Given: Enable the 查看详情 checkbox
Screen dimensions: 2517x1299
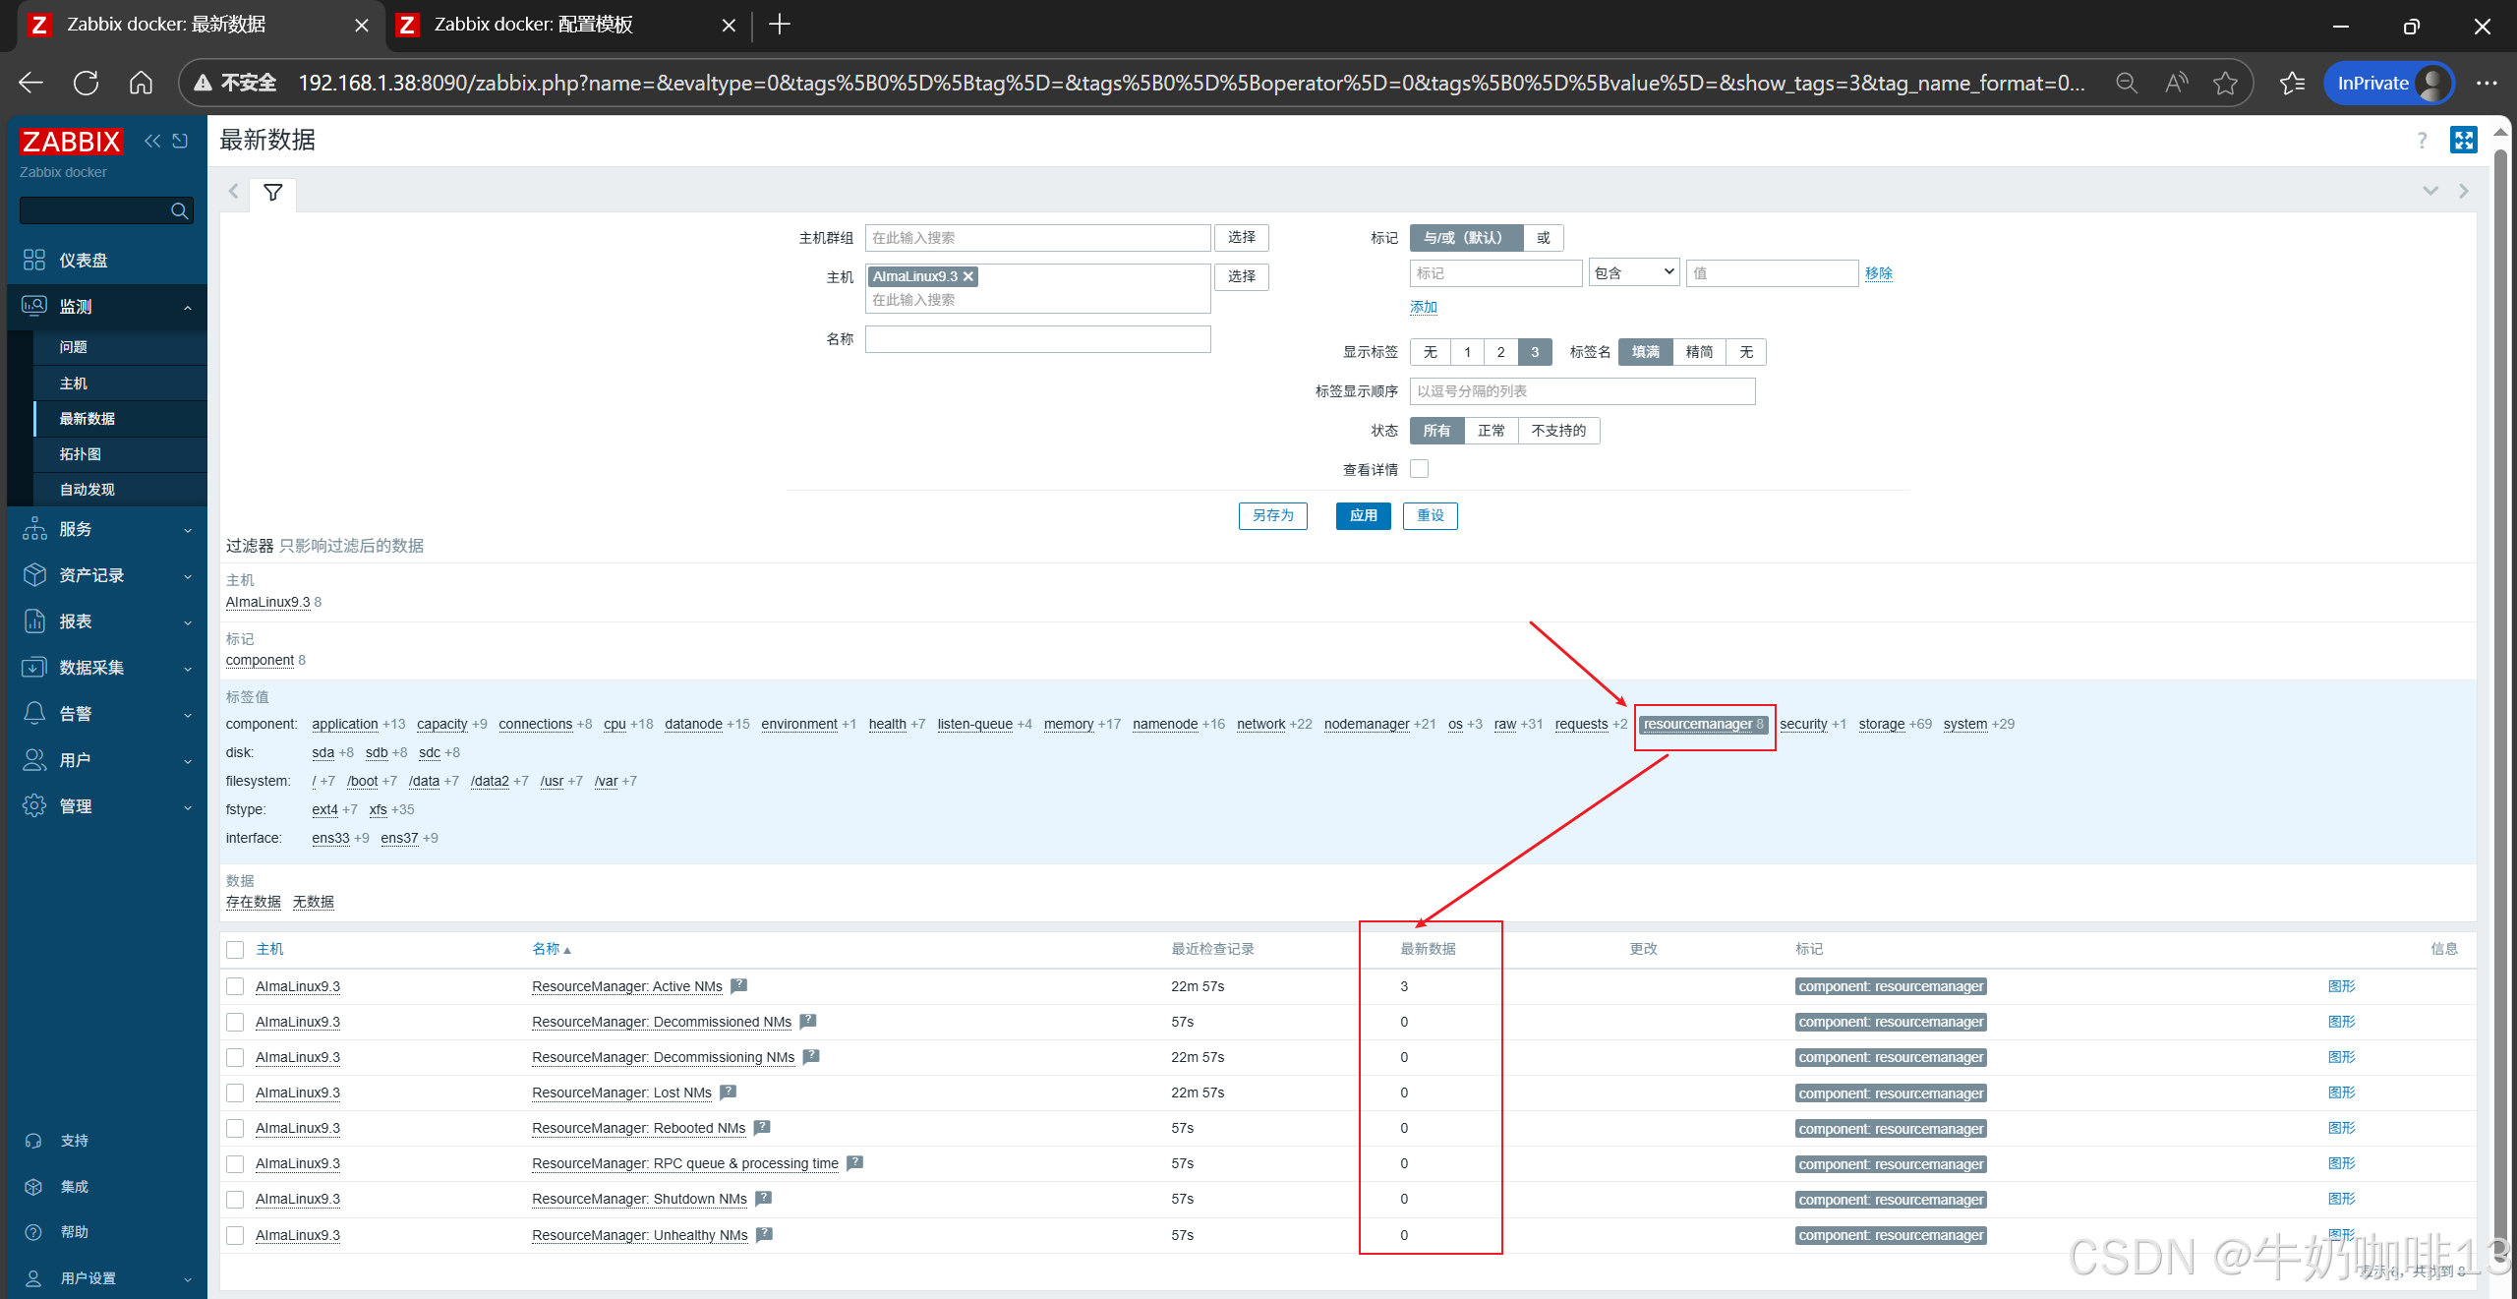Looking at the screenshot, I should (1419, 469).
